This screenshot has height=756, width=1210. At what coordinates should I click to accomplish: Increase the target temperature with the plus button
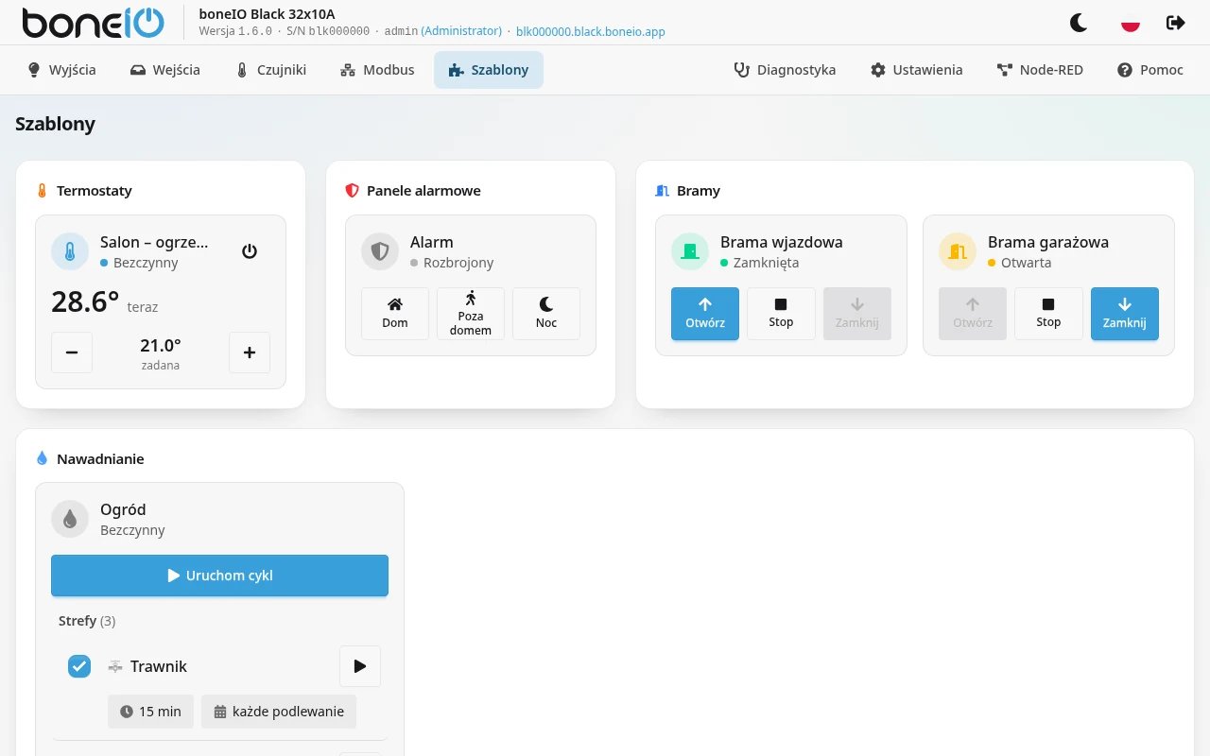(250, 352)
